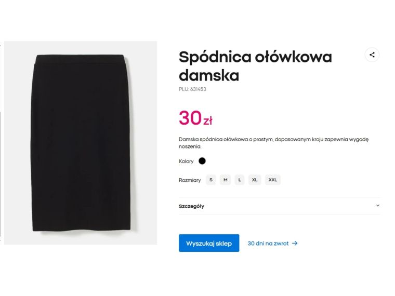Viewport: 395px width, 296px height.
Task: Click the 30 zł price
Action: point(195,118)
